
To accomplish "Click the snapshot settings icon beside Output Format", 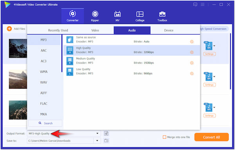I will click(x=106, y=134).
